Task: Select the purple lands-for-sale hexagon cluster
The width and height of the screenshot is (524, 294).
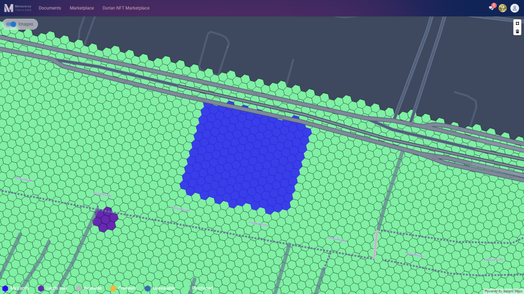Action: point(105,219)
